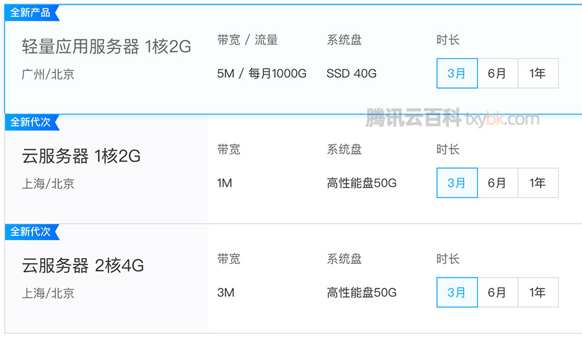Viewport: 582px width, 337px height.
Task: Pick 3月 duration for 云服务器 2核4G
Action: click(457, 292)
